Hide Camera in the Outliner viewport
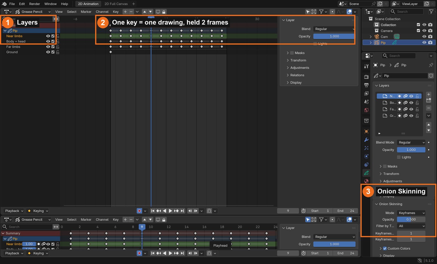The height and width of the screenshot is (264, 437). tap(424, 31)
